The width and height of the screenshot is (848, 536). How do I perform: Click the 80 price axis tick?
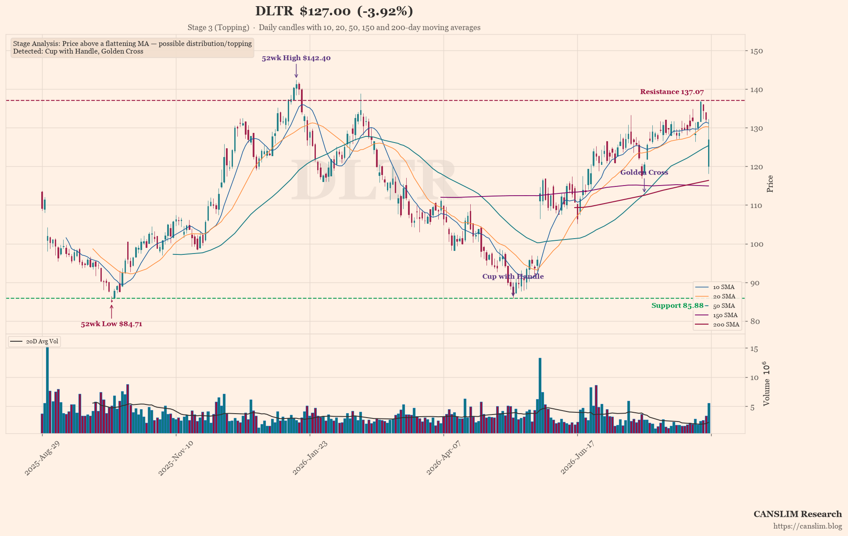point(755,321)
